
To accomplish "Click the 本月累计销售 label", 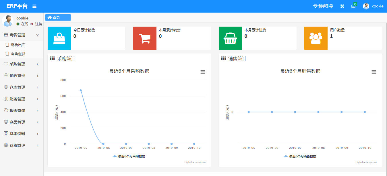I will [170, 30].
